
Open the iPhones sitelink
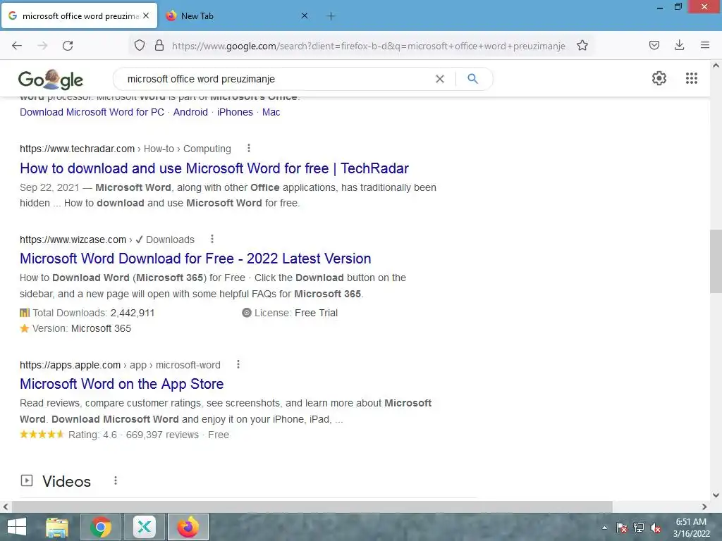(x=235, y=112)
